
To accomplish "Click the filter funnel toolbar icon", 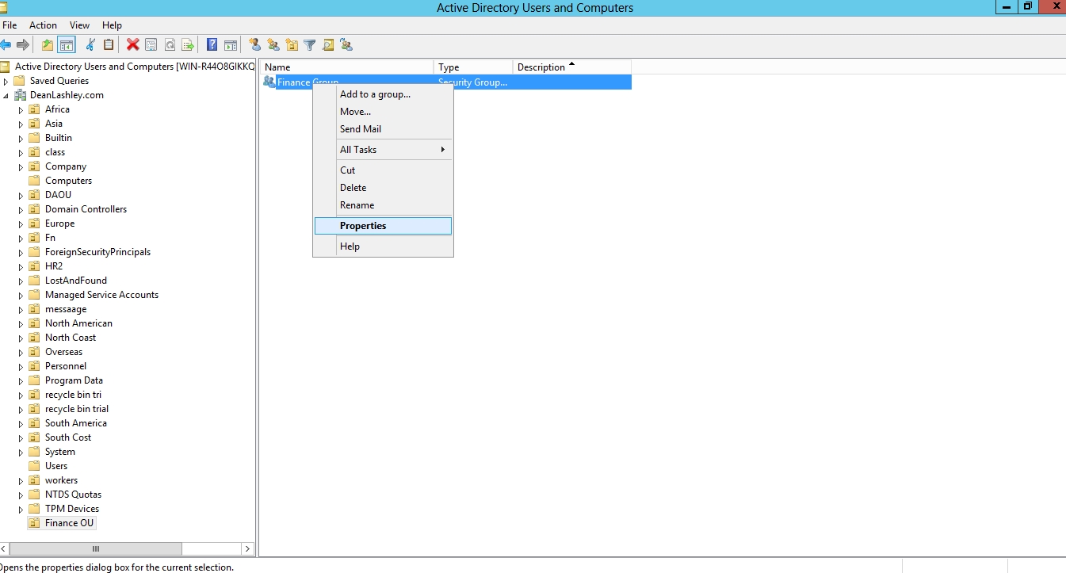I will pyautogui.click(x=310, y=45).
